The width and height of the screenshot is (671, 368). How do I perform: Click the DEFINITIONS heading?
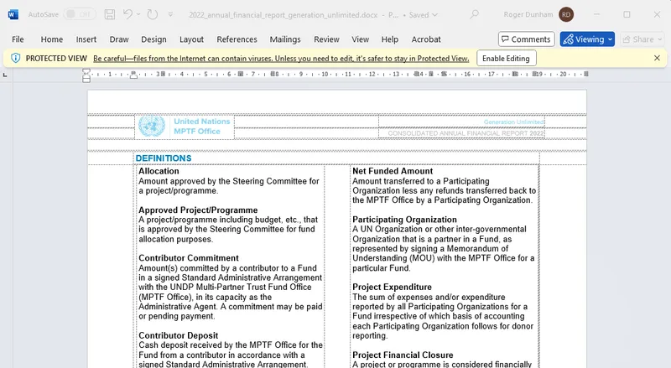coord(164,158)
